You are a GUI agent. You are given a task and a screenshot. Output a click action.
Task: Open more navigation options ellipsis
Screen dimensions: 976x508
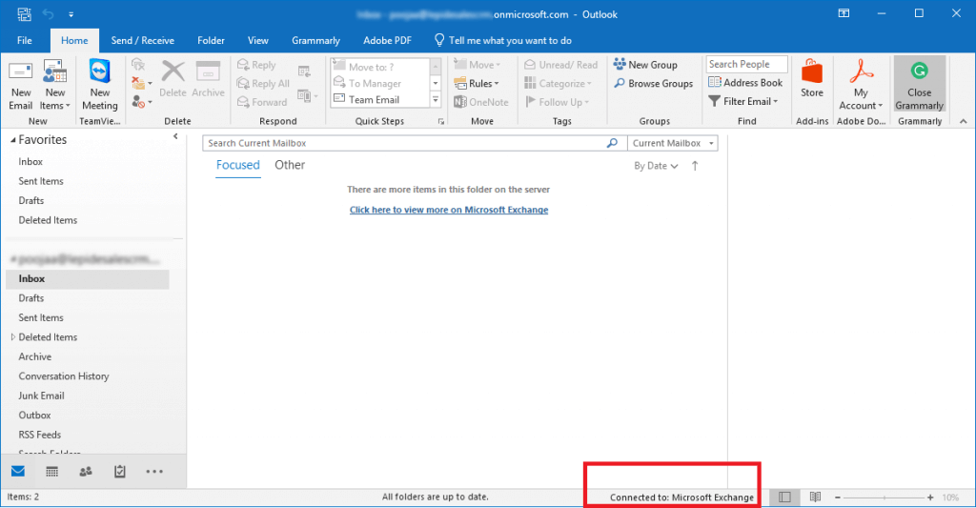[x=154, y=471]
